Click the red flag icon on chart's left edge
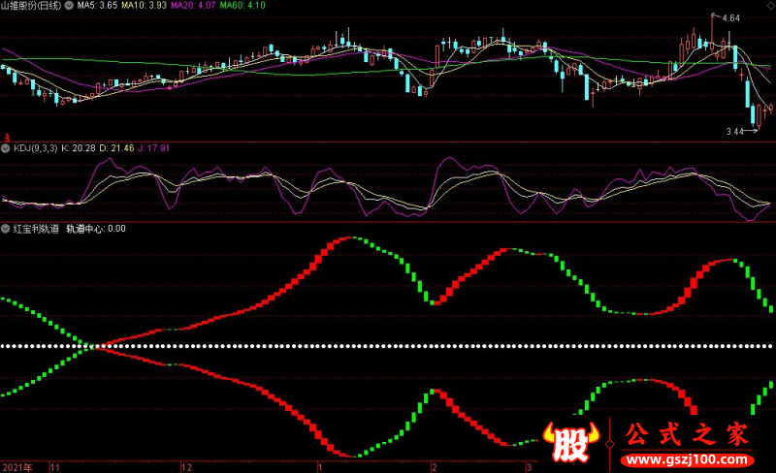Screen dimensions: 776x473 (x=7, y=137)
